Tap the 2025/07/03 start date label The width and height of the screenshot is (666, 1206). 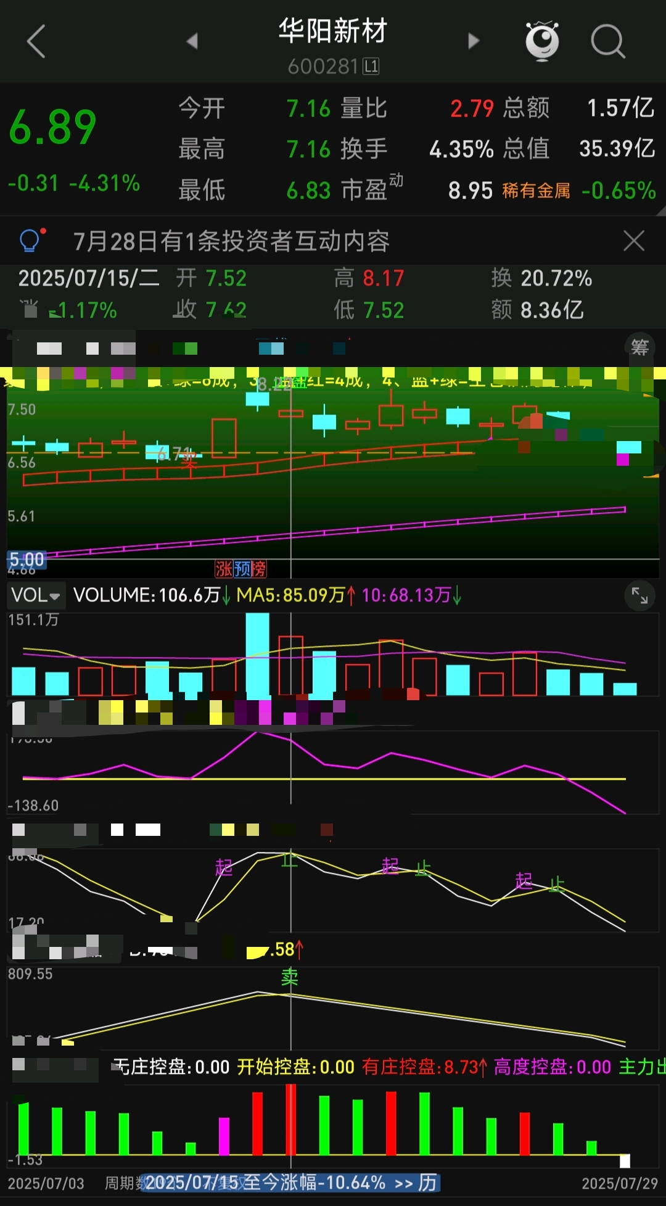[x=46, y=1183]
